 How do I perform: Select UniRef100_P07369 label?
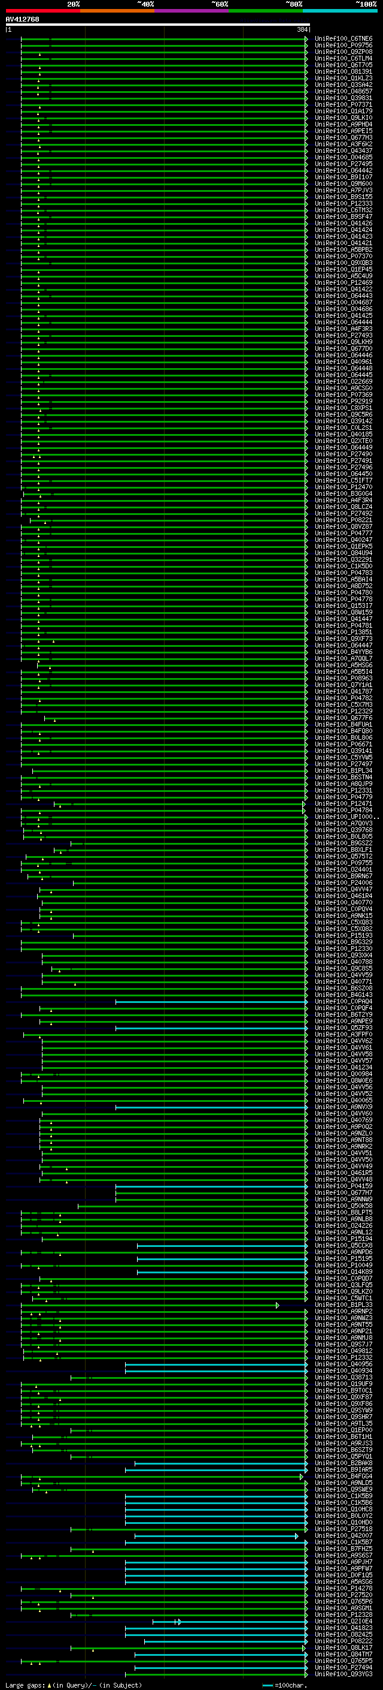[344, 395]
